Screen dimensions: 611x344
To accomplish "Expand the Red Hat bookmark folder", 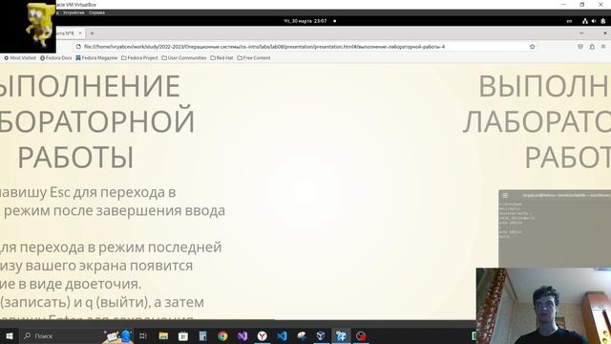I will tap(221, 57).
